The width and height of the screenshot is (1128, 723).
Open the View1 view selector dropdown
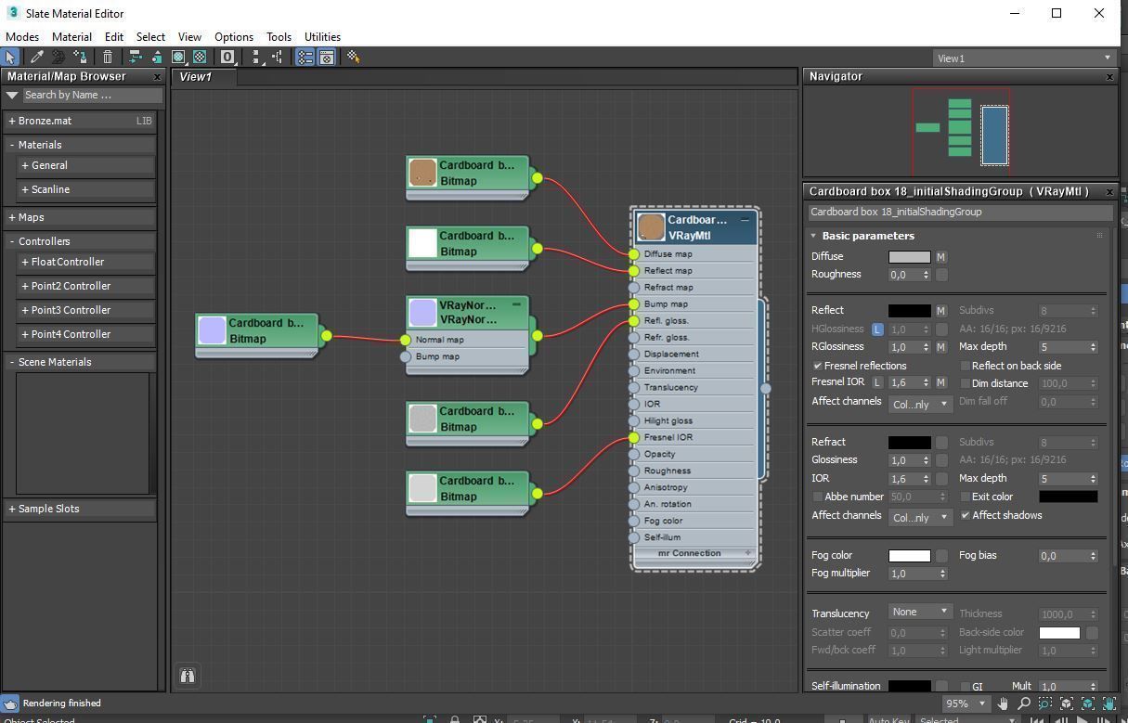click(1023, 58)
